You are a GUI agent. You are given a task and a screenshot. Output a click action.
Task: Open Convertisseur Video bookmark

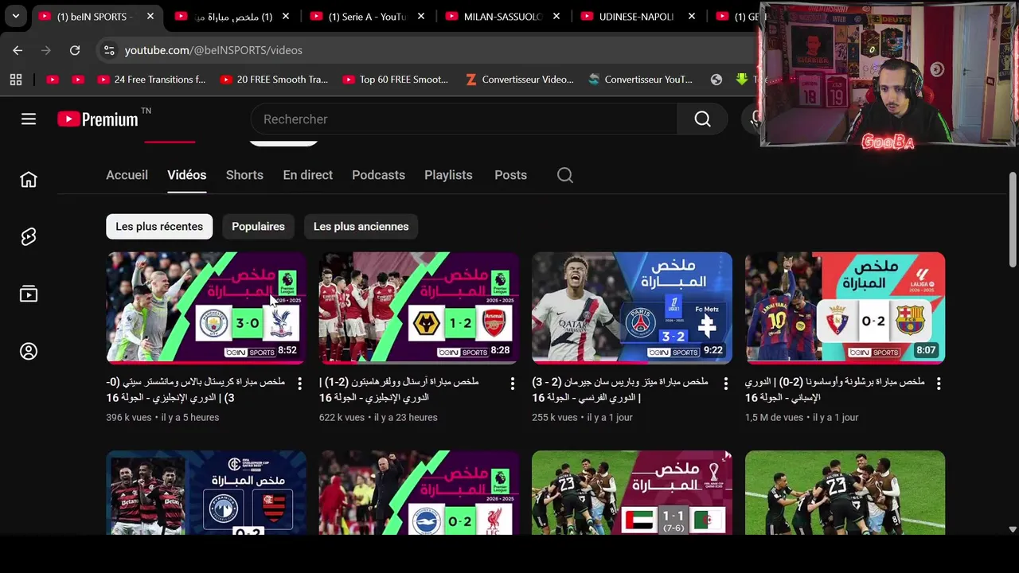[519, 80]
